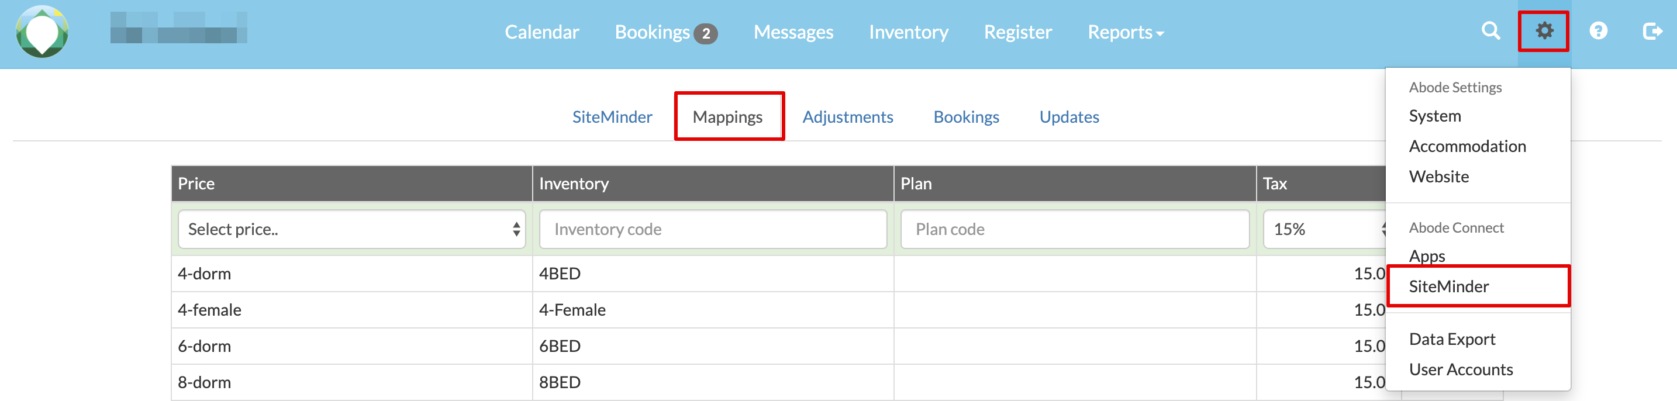
Task: Open User Accounts menu entry
Action: tap(1461, 370)
